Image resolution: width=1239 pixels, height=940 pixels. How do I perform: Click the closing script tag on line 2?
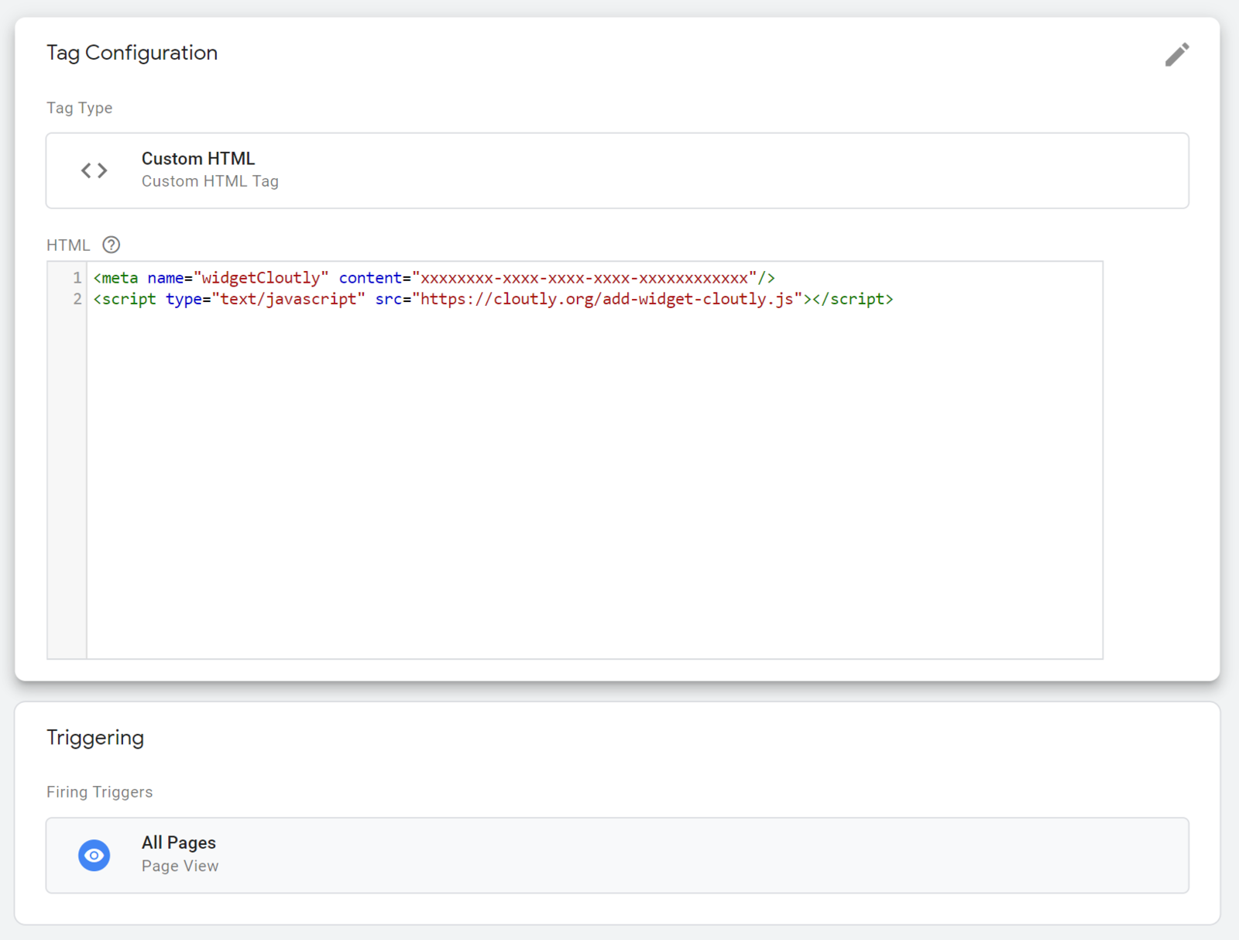(x=853, y=299)
